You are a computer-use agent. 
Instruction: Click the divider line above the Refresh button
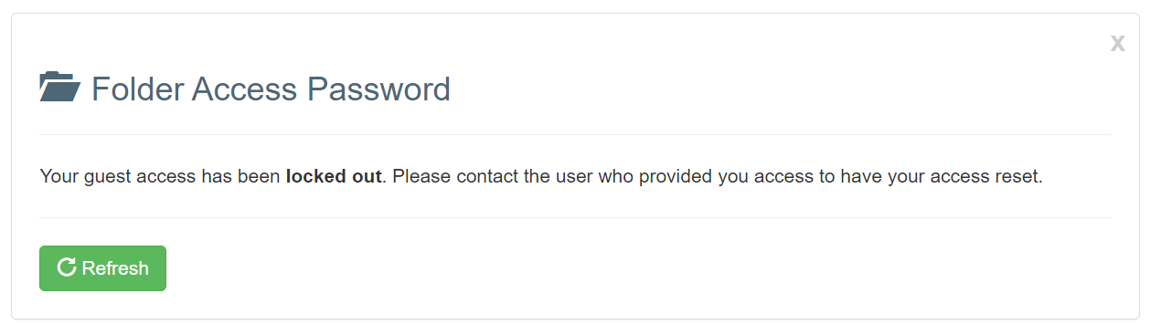576,217
